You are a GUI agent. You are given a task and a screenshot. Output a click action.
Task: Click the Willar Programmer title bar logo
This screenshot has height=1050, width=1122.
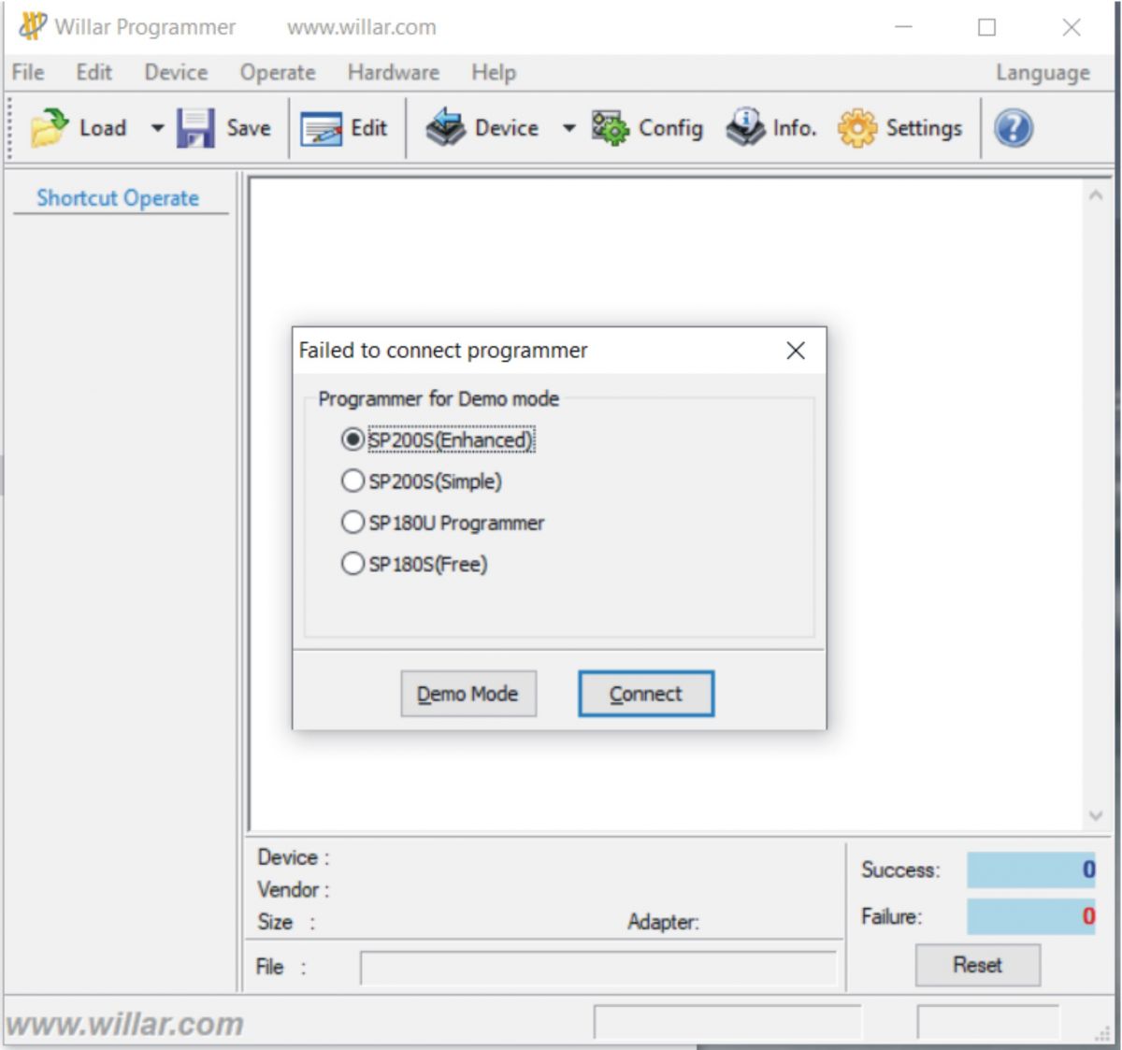coord(32,26)
